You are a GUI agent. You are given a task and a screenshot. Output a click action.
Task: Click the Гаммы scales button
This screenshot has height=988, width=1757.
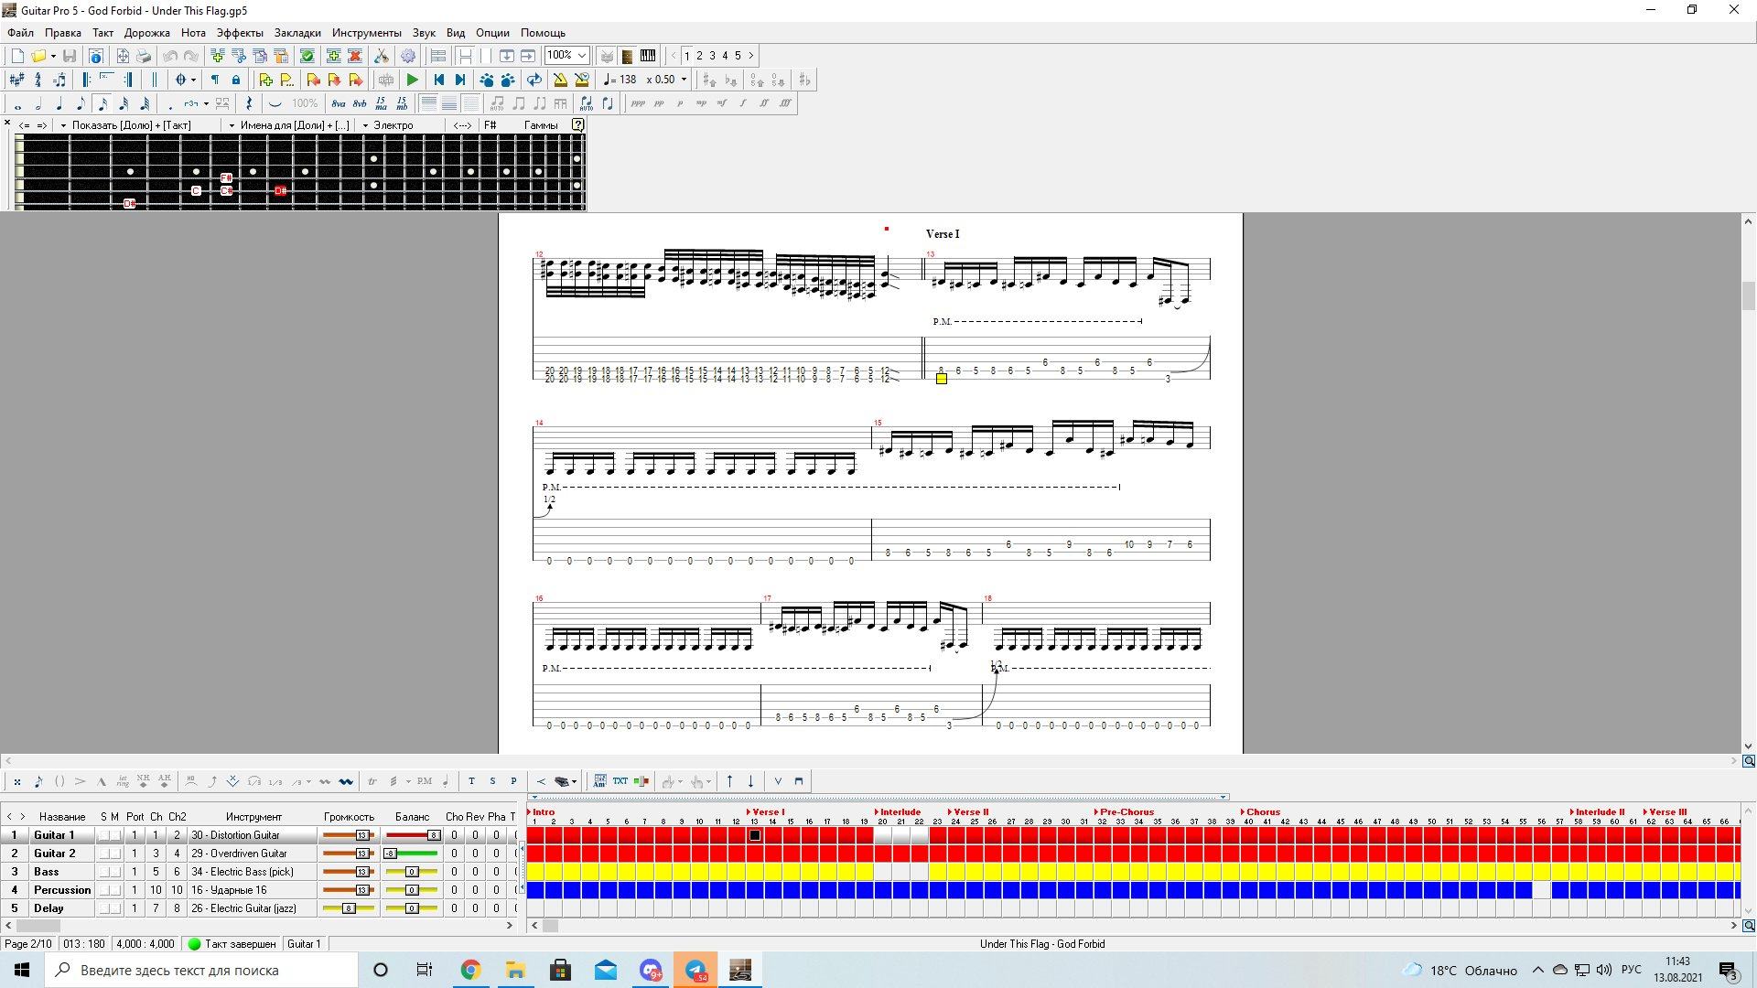pos(541,125)
